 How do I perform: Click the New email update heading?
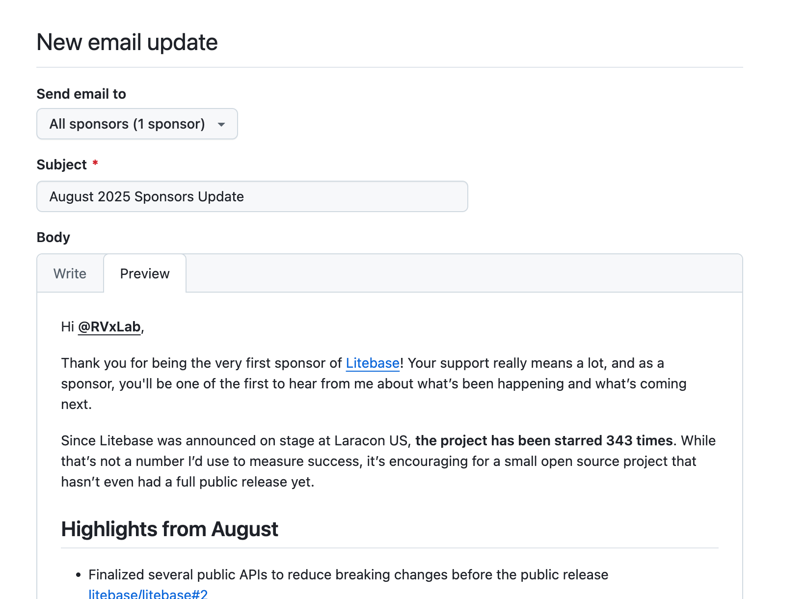click(x=127, y=42)
